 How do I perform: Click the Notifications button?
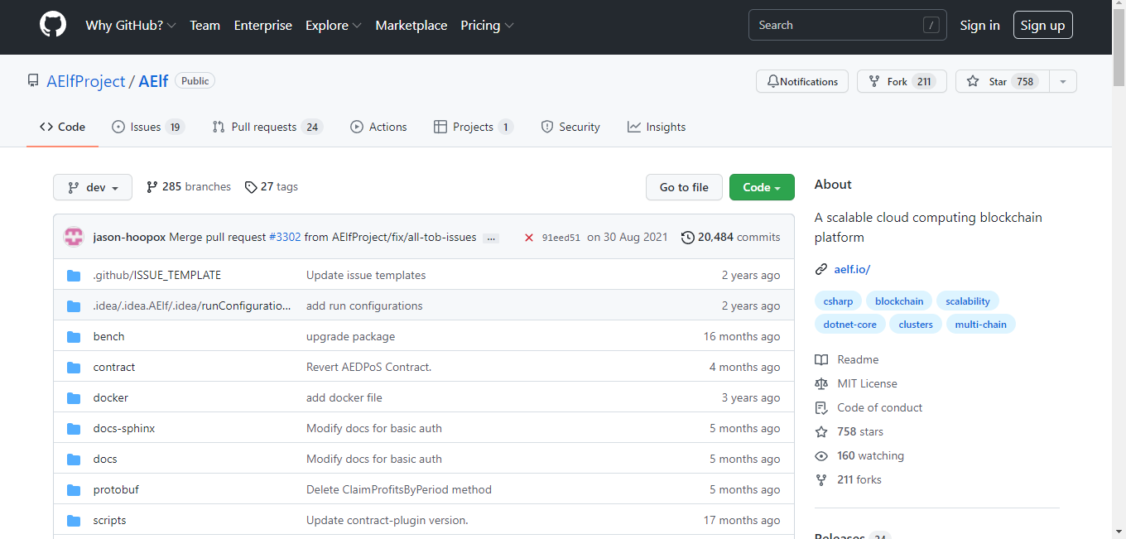(802, 81)
